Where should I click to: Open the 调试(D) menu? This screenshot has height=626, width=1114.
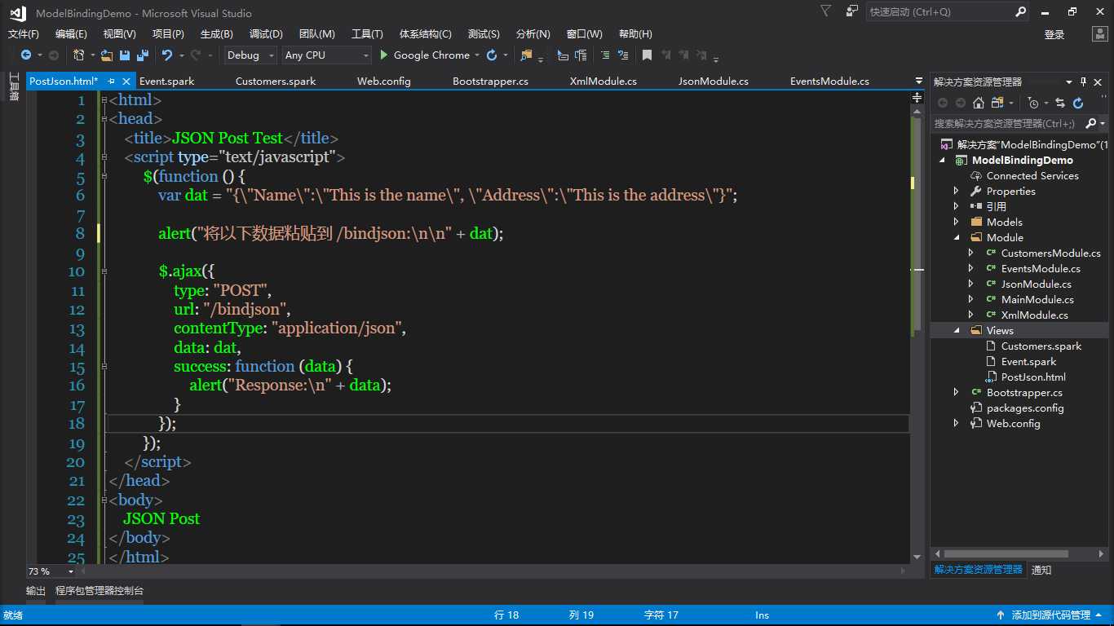pyautogui.click(x=266, y=34)
